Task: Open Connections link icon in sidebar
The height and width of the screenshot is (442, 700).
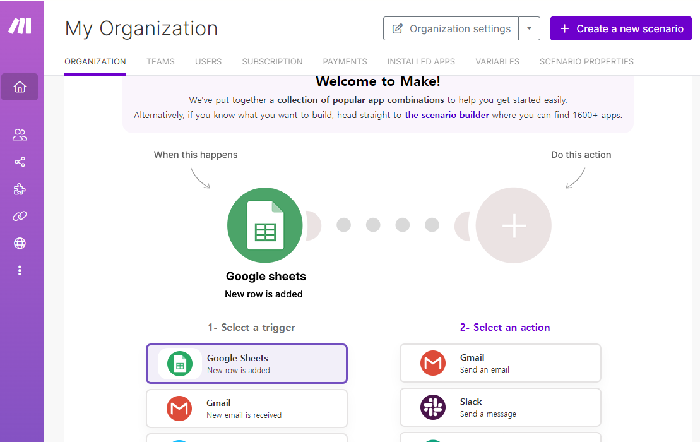Action: pyautogui.click(x=20, y=216)
